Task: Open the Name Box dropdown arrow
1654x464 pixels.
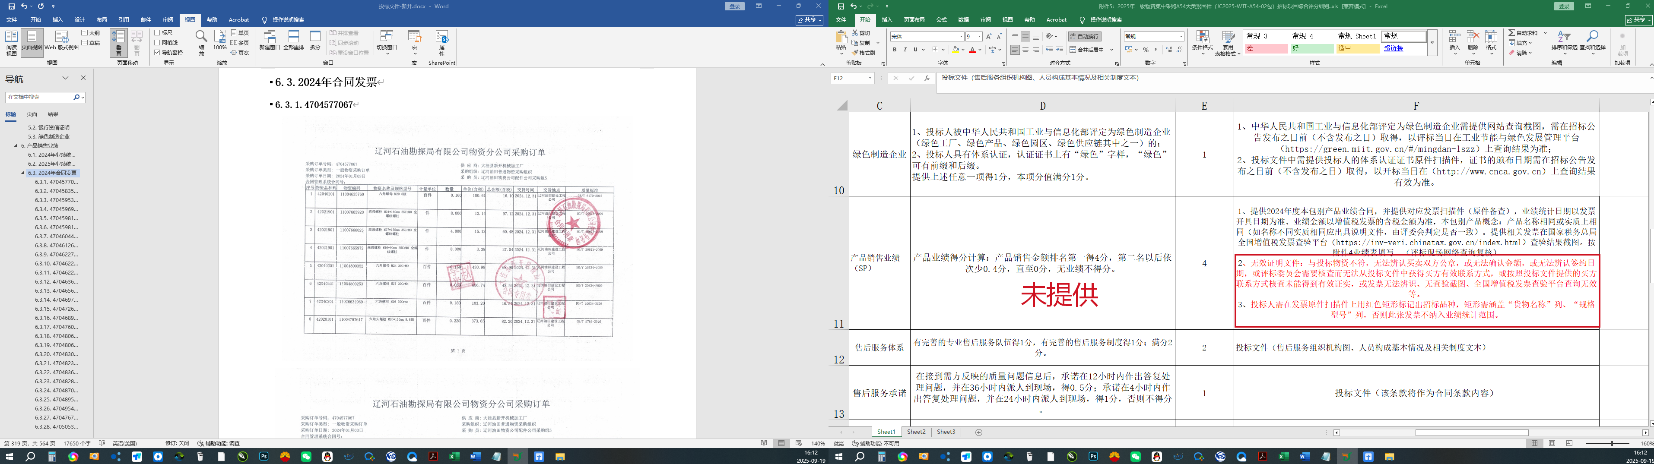Action: 870,78
